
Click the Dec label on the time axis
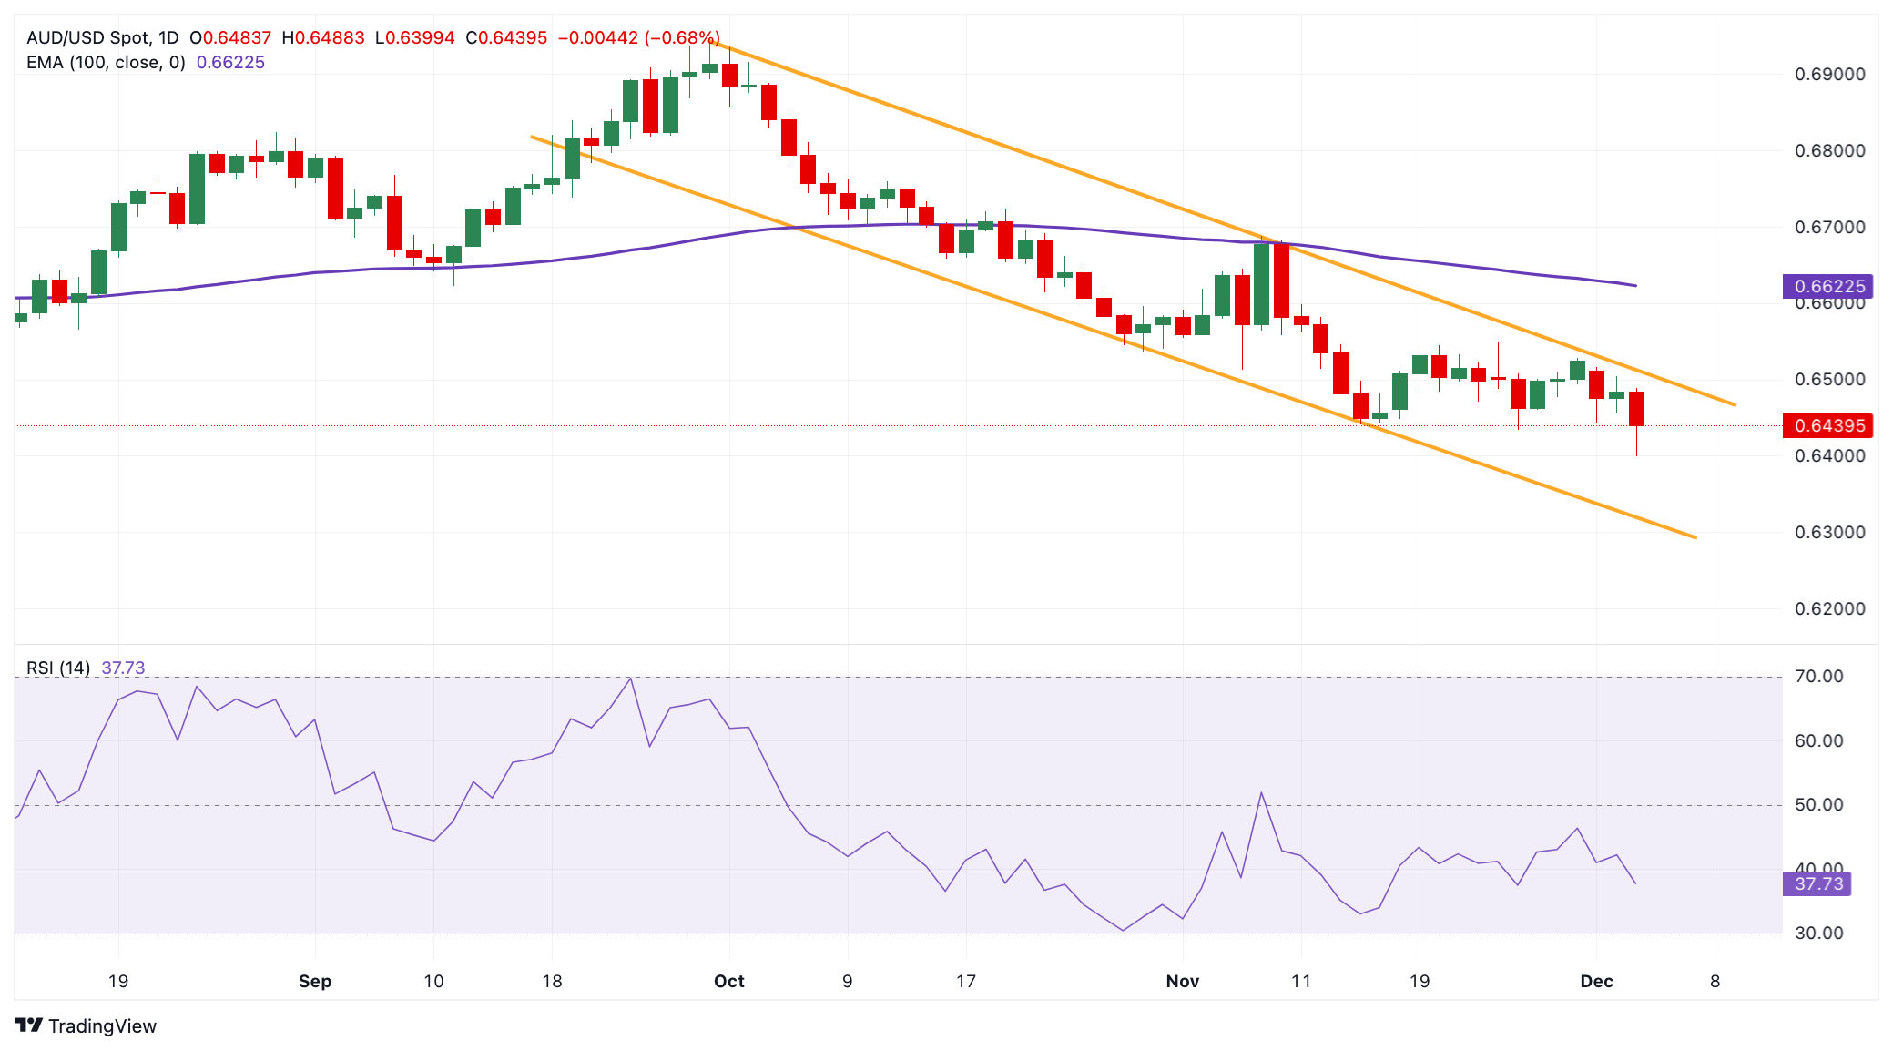point(1597,981)
